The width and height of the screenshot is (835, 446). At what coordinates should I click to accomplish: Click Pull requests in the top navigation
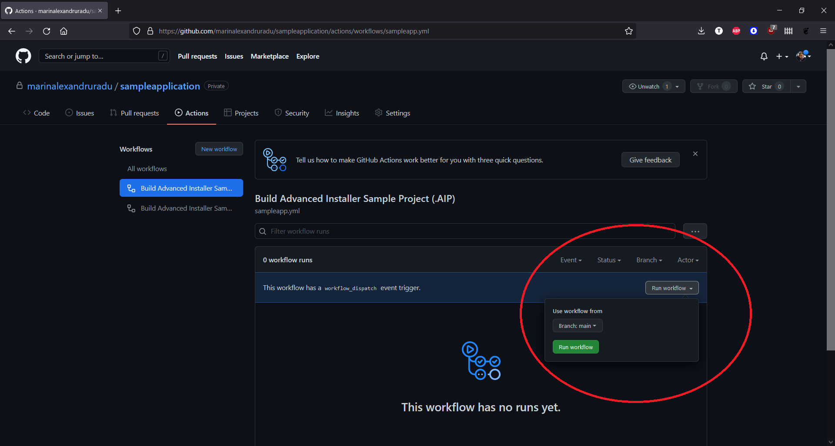(197, 56)
